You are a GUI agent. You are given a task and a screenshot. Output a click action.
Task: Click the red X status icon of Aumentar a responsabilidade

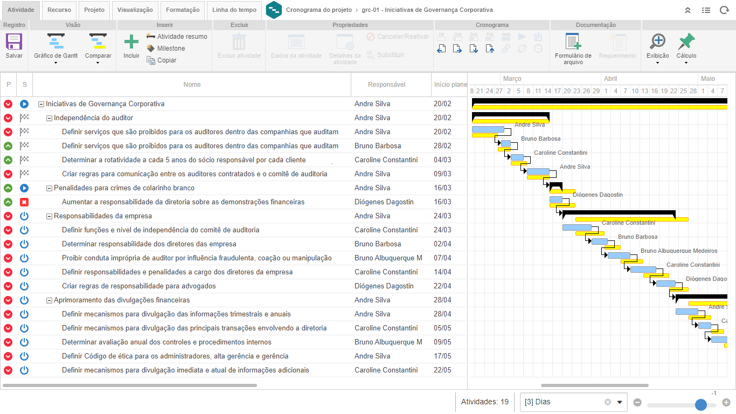pyautogui.click(x=24, y=202)
